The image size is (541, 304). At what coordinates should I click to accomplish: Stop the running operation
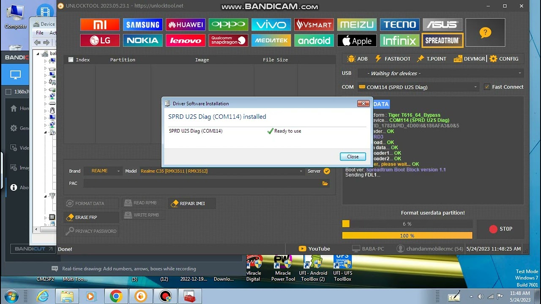click(x=500, y=229)
